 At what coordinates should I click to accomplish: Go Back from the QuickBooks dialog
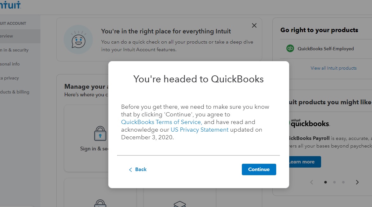click(138, 169)
